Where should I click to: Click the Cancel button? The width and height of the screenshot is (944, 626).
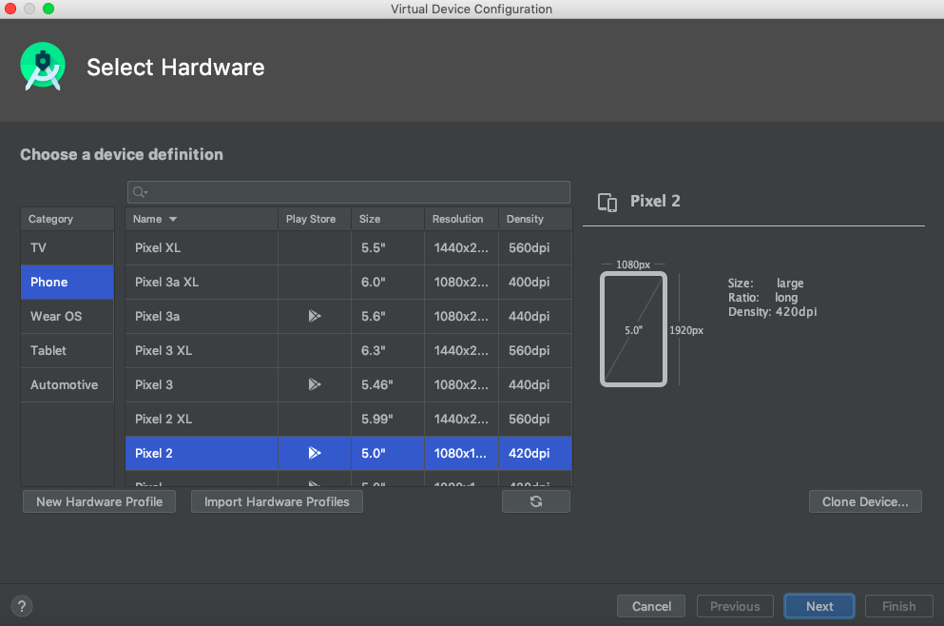(651, 606)
